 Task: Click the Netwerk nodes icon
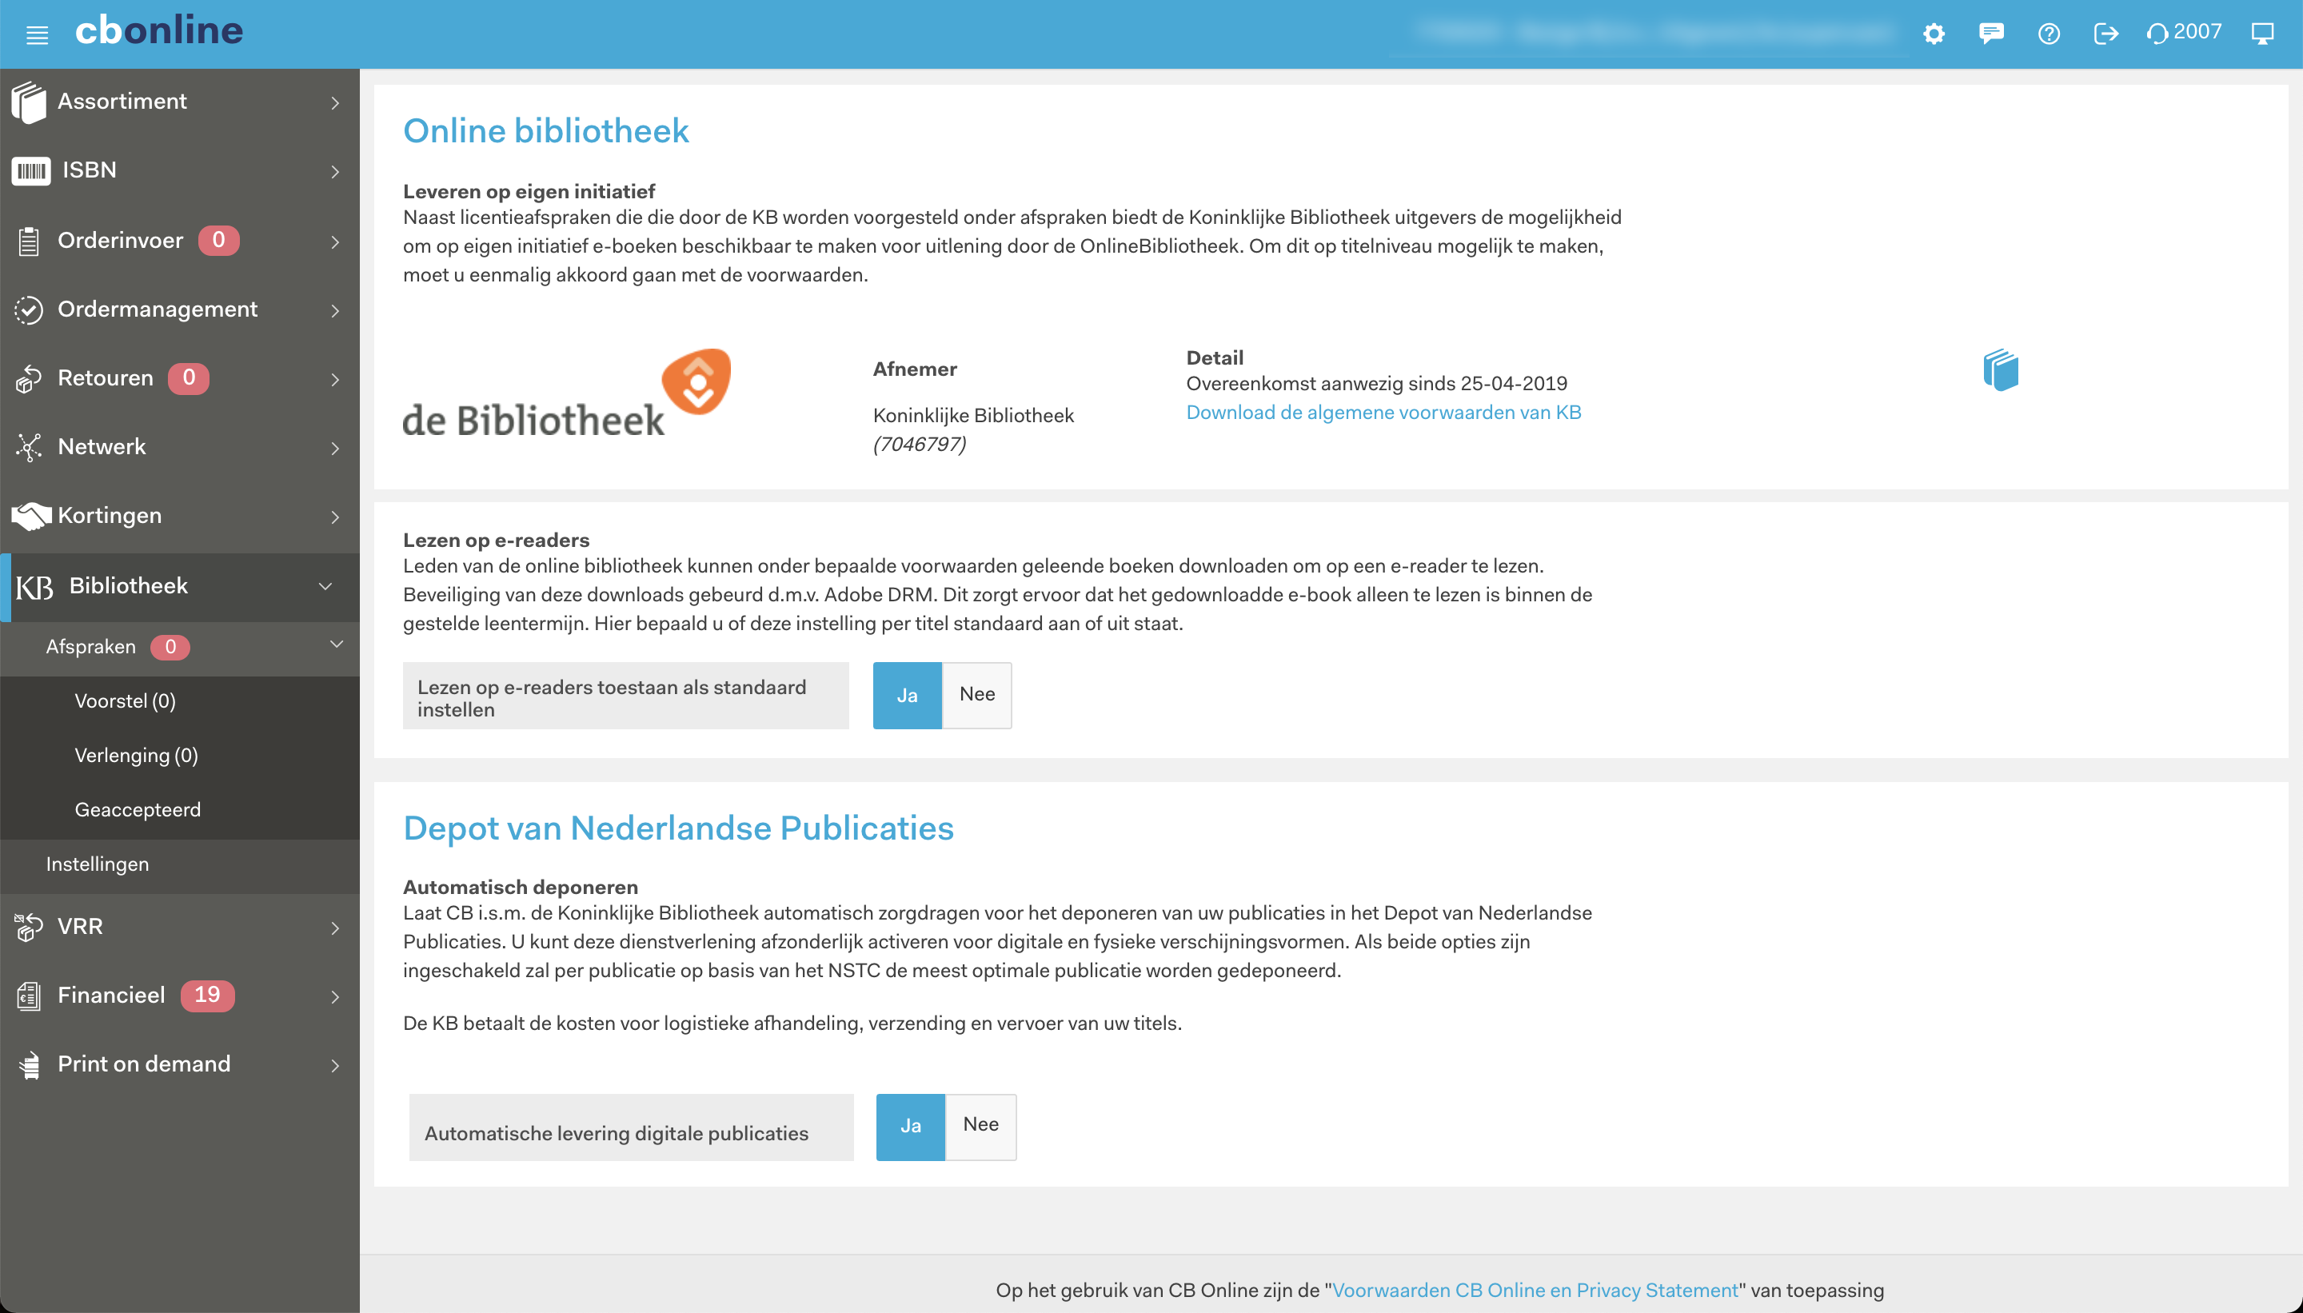29,447
